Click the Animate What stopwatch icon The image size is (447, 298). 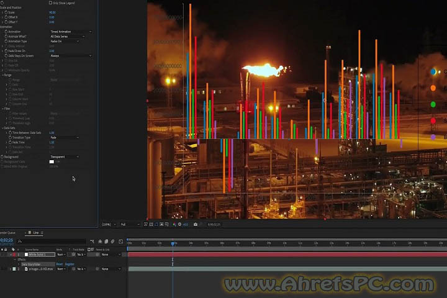point(6,37)
